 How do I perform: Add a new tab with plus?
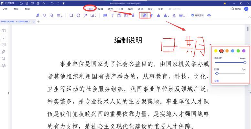(38, 22)
